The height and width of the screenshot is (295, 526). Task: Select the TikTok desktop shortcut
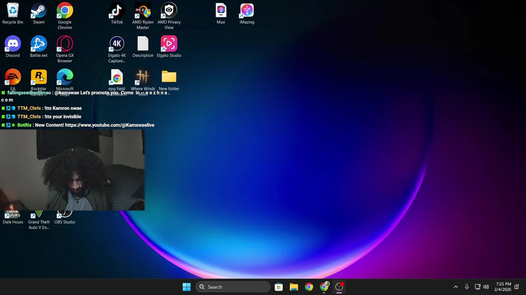(117, 14)
